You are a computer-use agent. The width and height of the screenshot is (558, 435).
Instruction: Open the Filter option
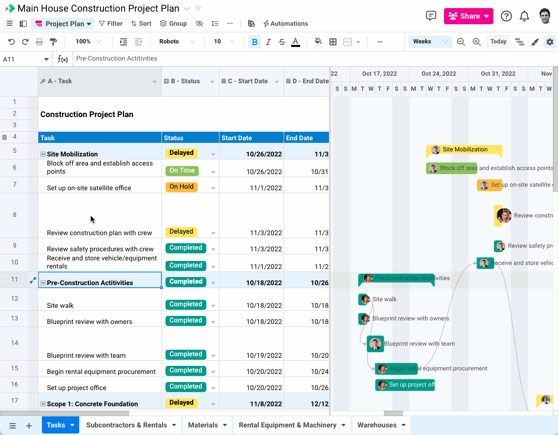point(110,24)
